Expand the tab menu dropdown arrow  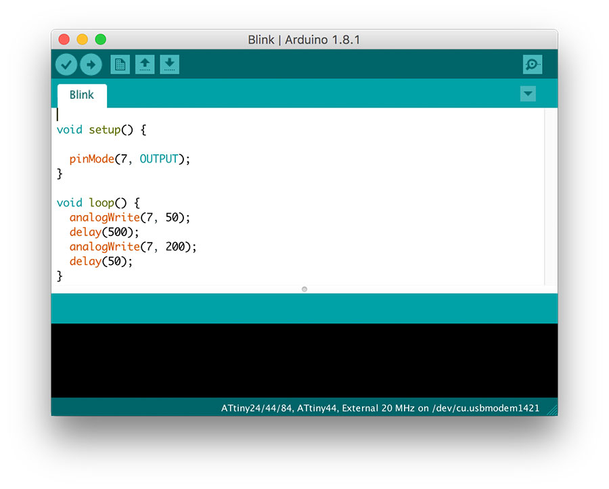[528, 93]
